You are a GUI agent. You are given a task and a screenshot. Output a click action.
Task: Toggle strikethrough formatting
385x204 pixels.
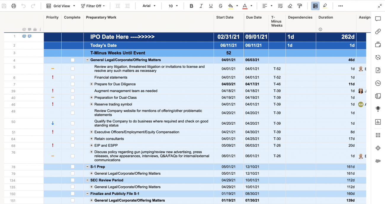click(x=221, y=6)
